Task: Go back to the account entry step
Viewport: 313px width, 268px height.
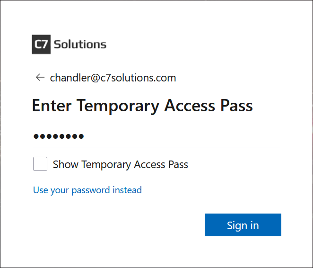Action: coord(40,78)
